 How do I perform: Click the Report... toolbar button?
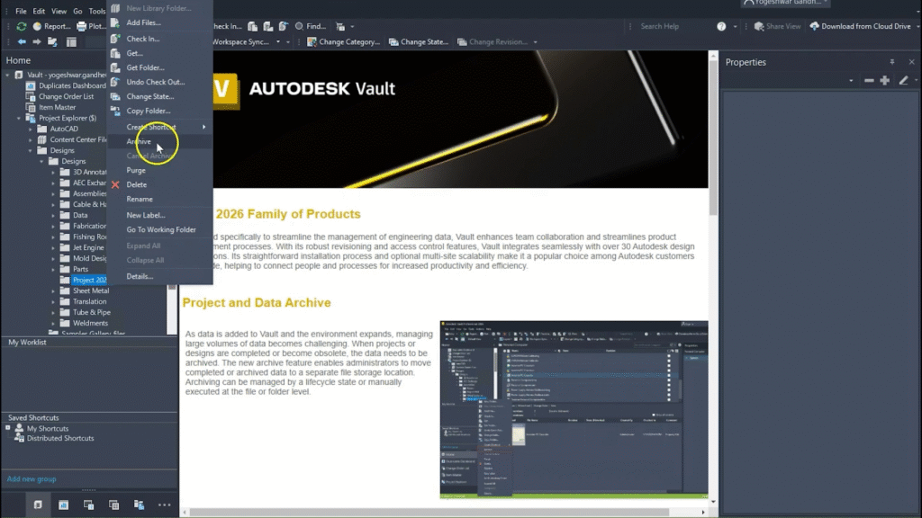(51, 26)
